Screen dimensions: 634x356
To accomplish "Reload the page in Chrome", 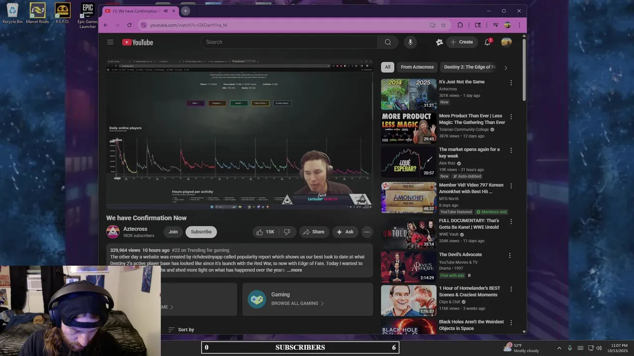I will point(129,25).
